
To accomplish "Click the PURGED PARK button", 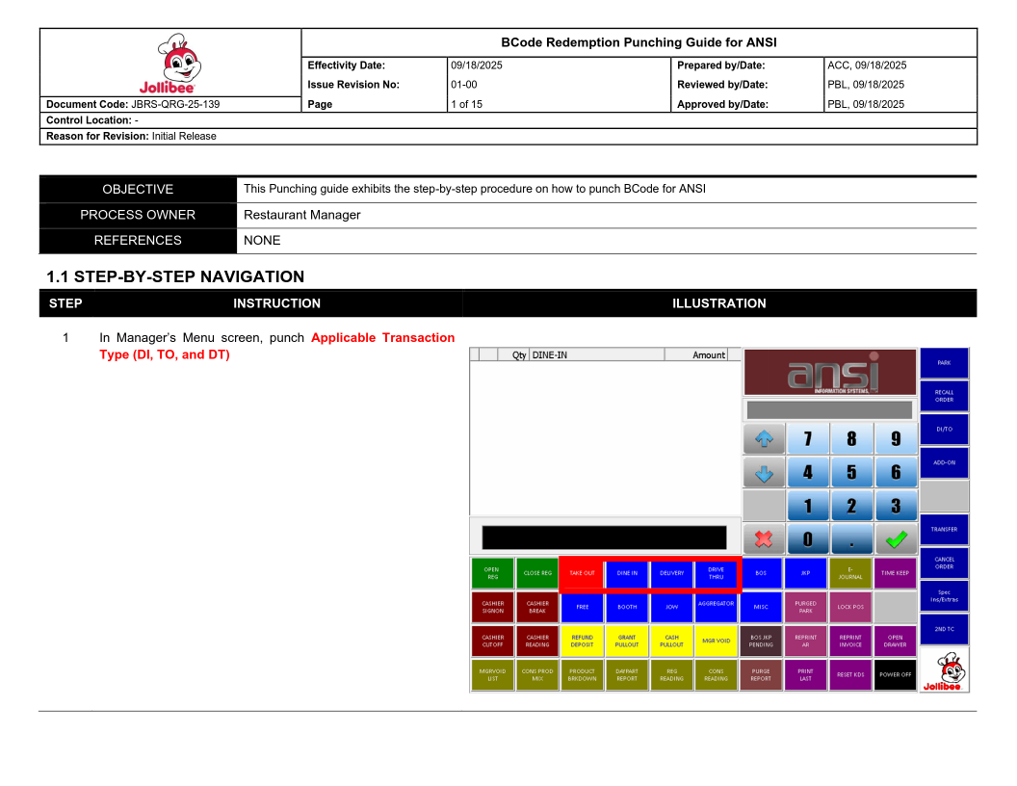I will pyautogui.click(x=805, y=607).
